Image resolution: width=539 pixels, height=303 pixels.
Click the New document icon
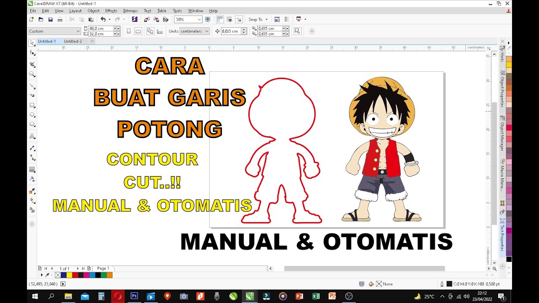[x=32, y=19]
